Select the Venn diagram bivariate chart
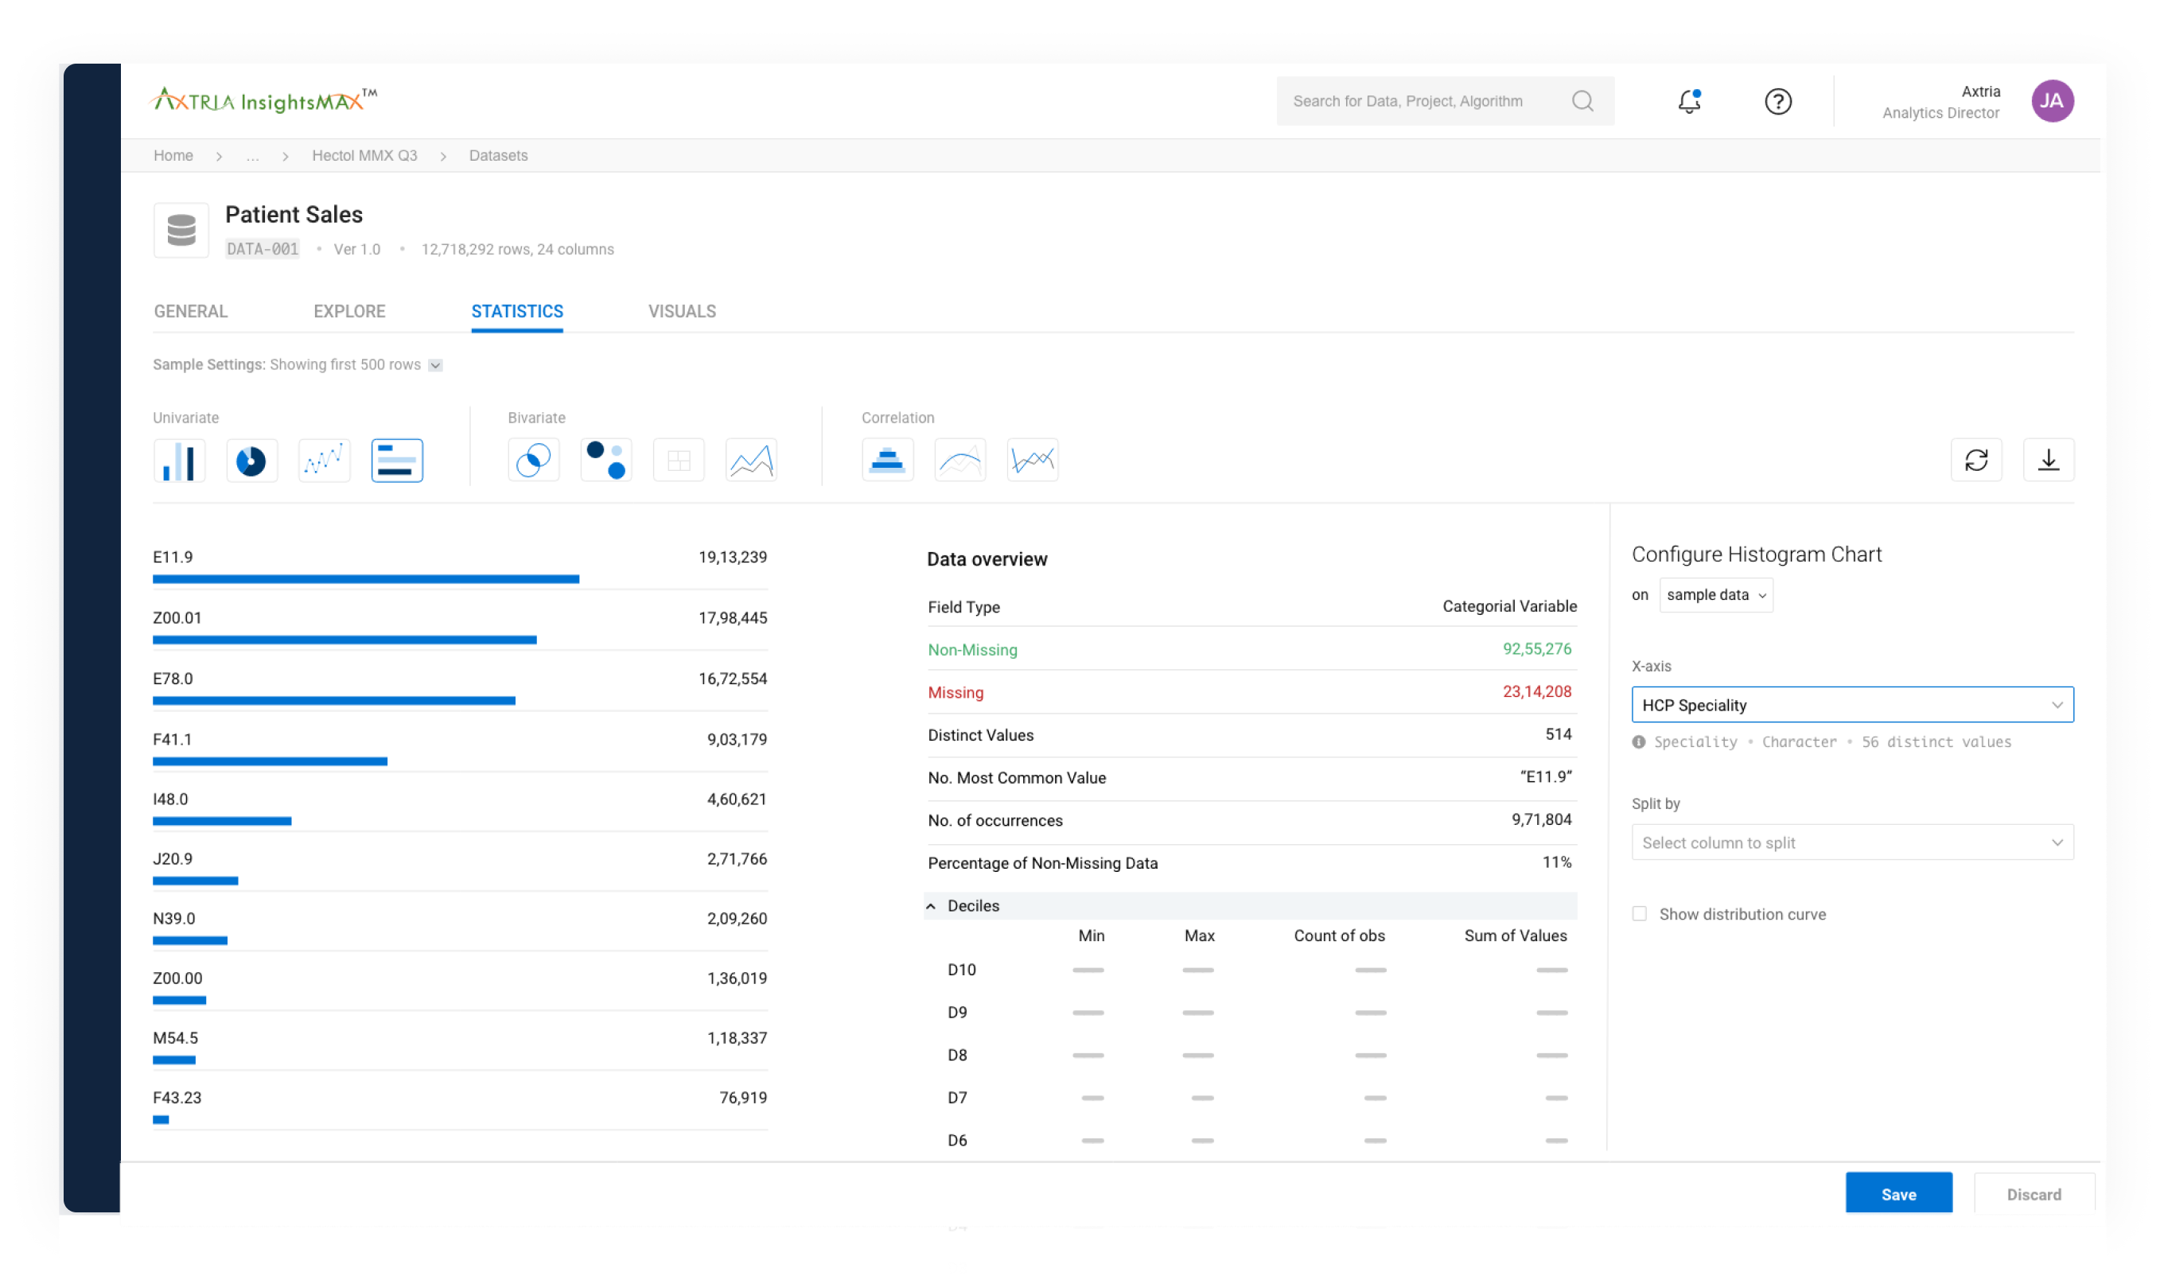The height and width of the screenshot is (1276, 2164). coord(533,460)
